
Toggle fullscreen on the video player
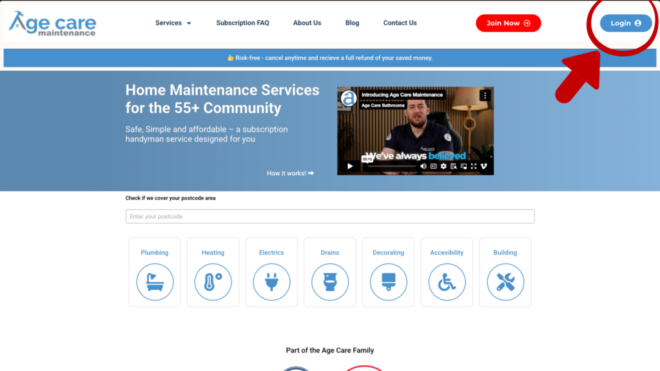pos(474,166)
